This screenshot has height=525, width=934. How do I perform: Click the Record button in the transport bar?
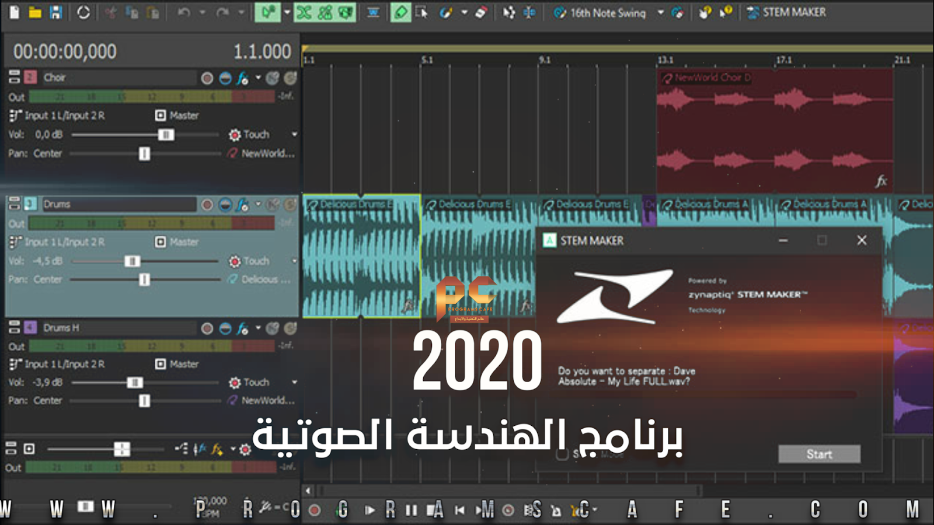[315, 510]
